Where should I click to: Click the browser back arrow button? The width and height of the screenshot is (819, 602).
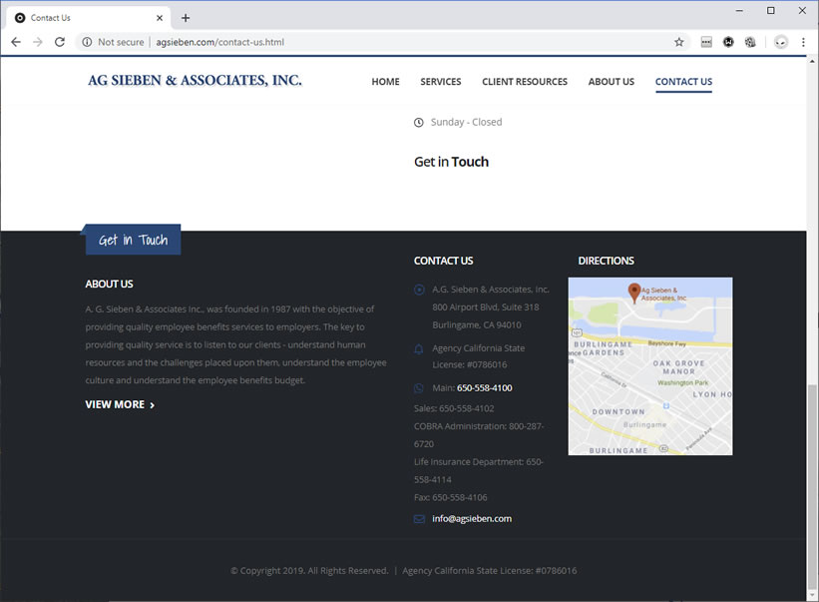coord(15,42)
